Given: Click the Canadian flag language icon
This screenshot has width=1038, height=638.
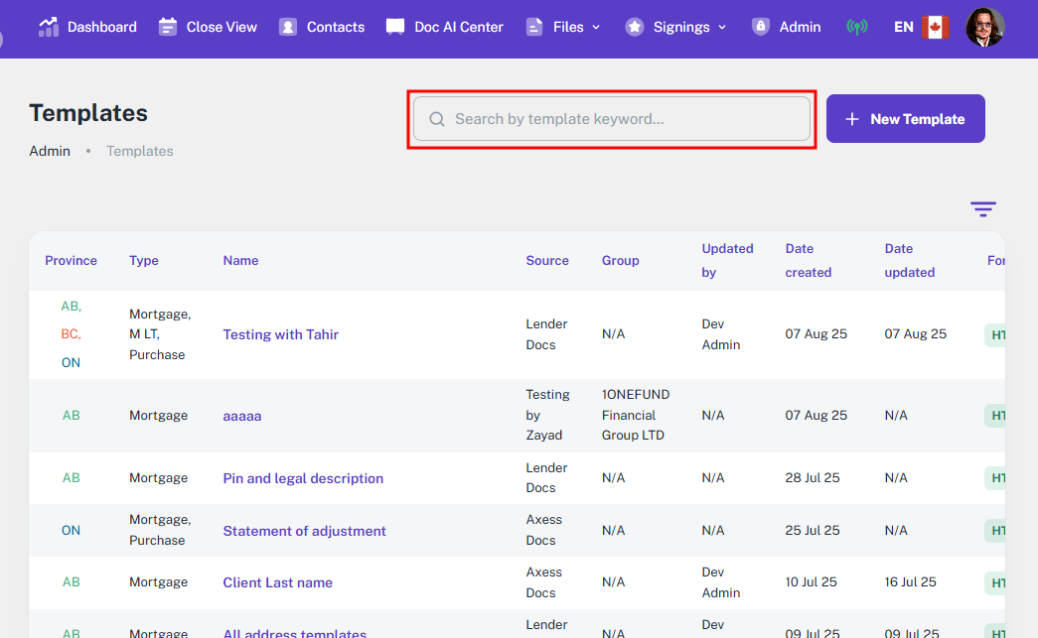Looking at the screenshot, I should [935, 27].
